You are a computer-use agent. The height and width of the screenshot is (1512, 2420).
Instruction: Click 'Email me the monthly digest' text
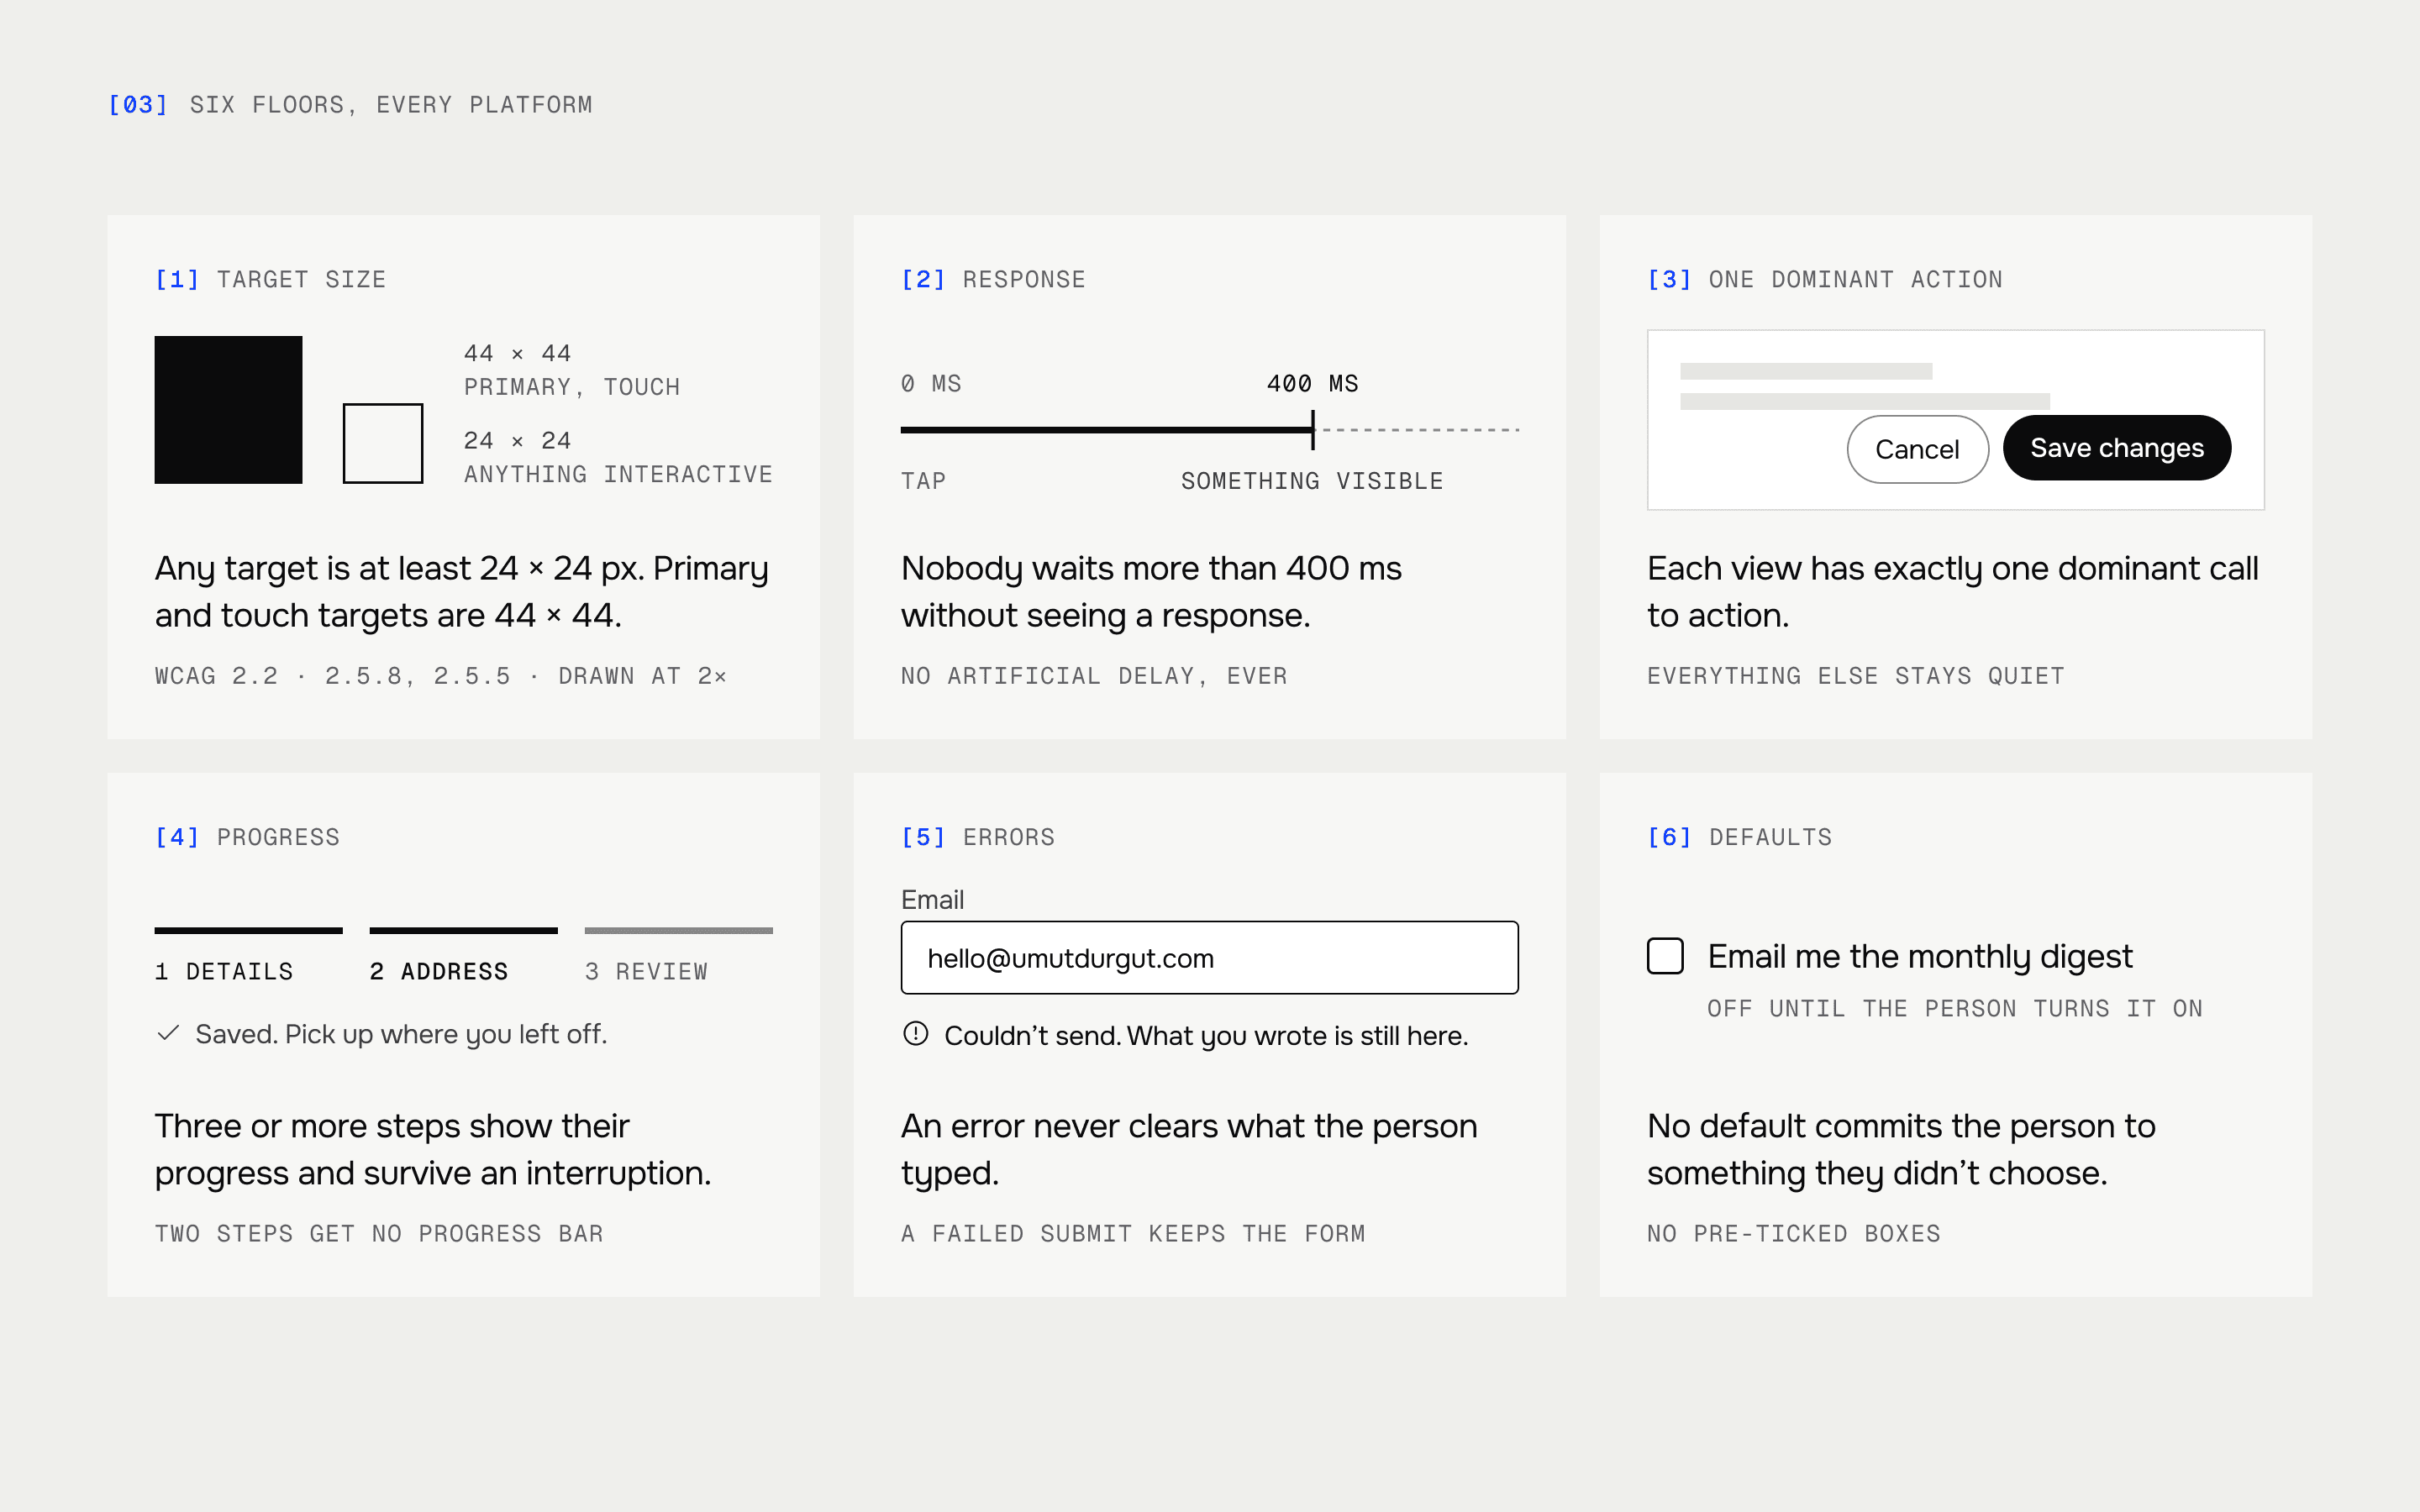1920,957
